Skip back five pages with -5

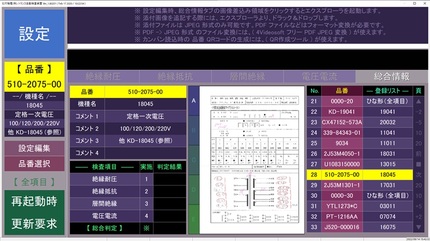[419, 122]
